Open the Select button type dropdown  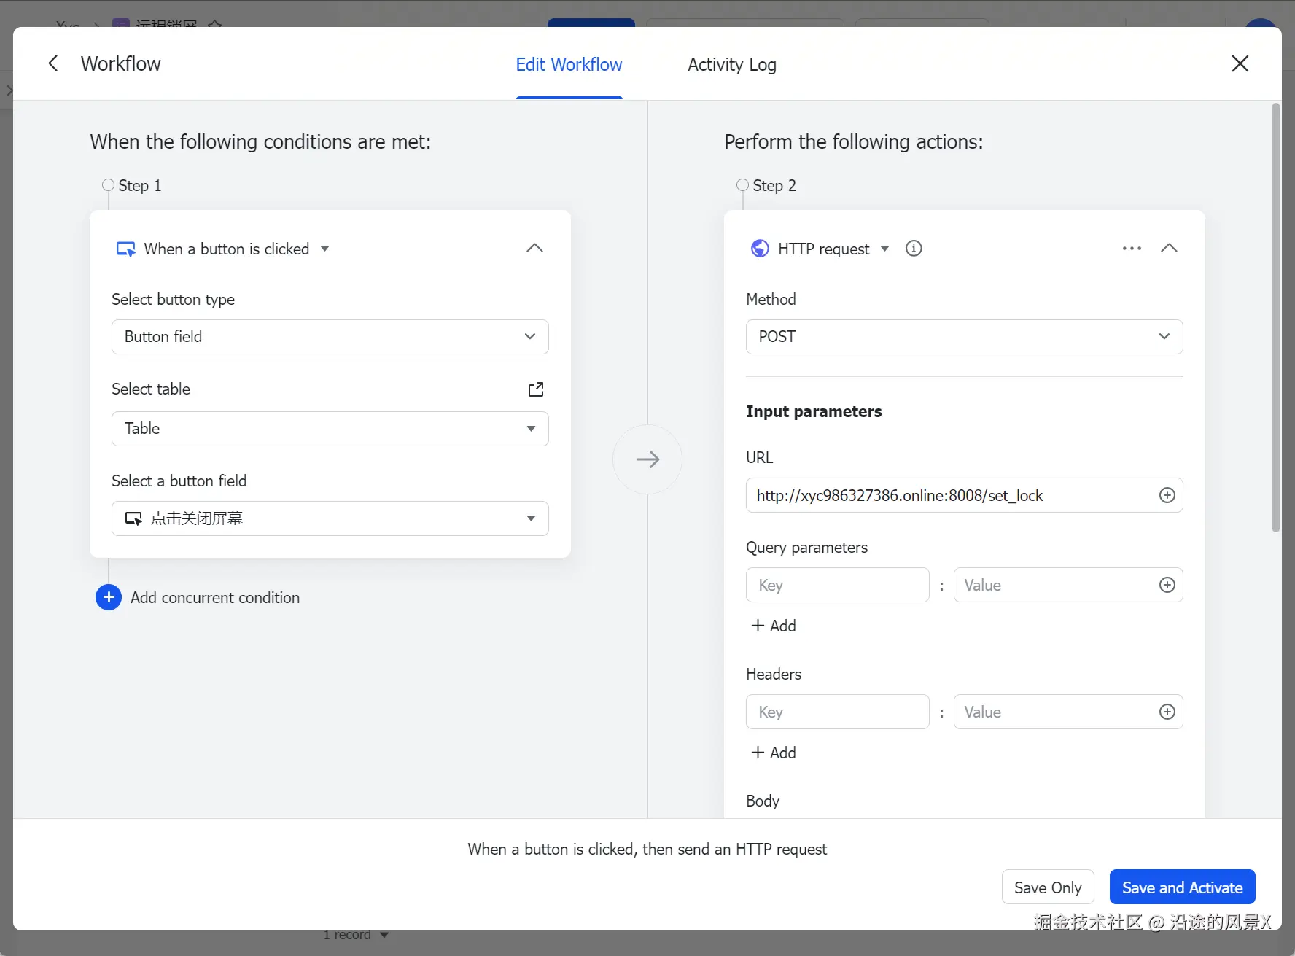coord(330,337)
